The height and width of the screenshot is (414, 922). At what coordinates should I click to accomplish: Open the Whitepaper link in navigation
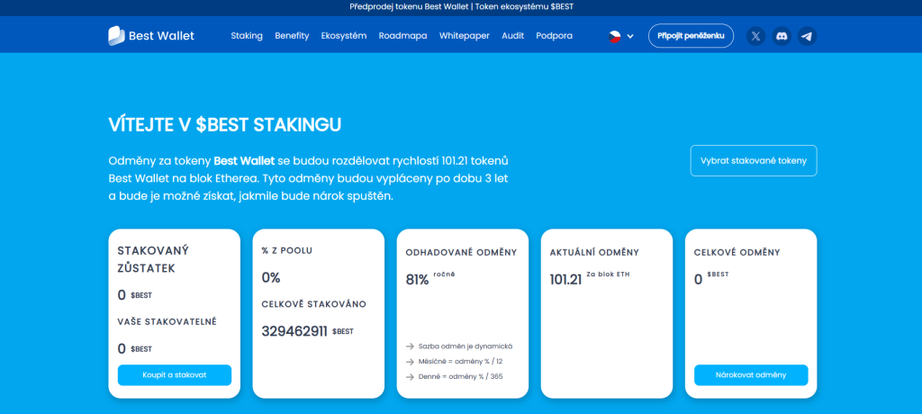tap(464, 36)
